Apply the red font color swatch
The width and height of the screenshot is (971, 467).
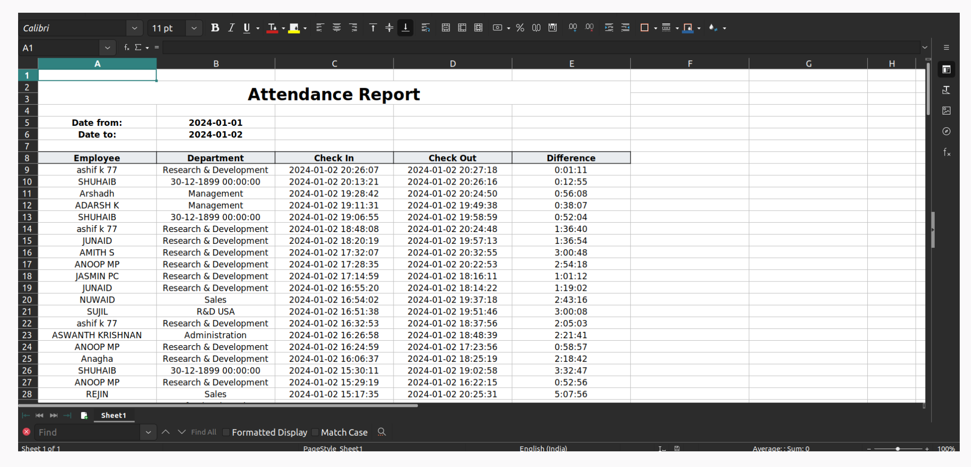[x=272, y=28]
